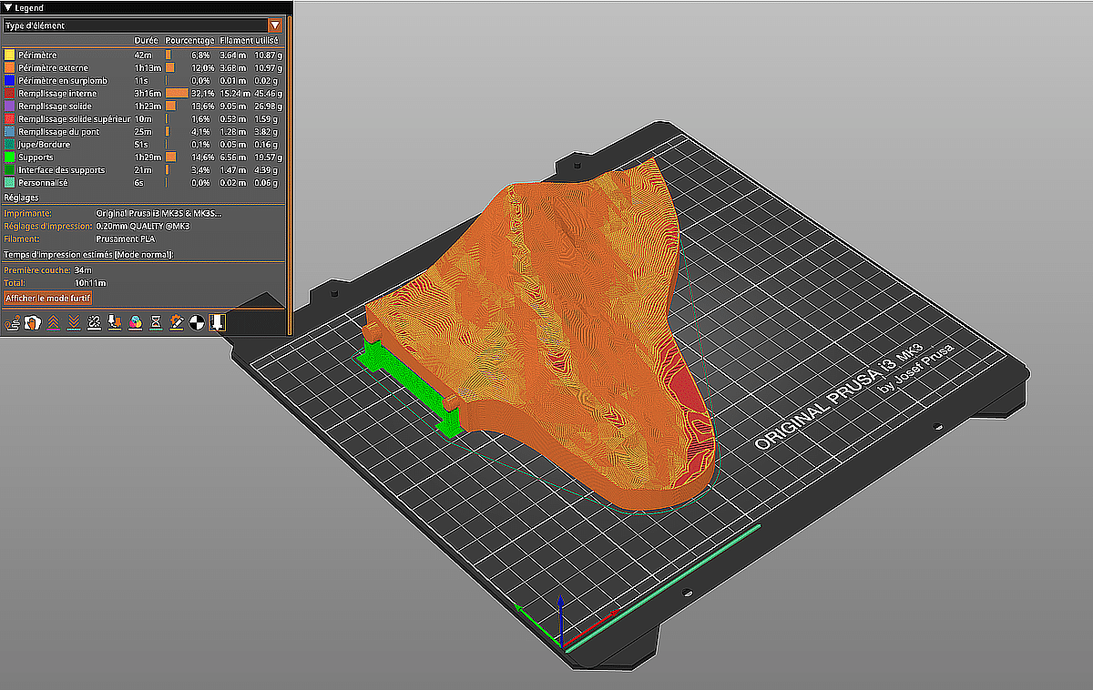Viewport: 1093px width, 690px height.
Task: Toggle tool changes visibility icon
Action: tap(115, 322)
